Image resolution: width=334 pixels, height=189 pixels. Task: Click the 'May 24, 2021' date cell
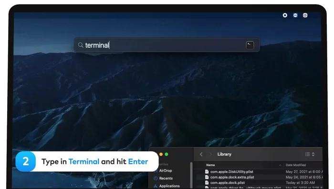coord(304,177)
